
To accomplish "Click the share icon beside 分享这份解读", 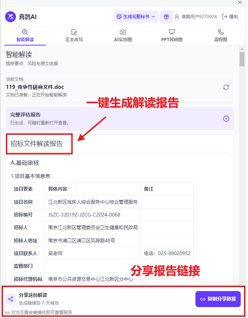I will (x=11, y=299).
